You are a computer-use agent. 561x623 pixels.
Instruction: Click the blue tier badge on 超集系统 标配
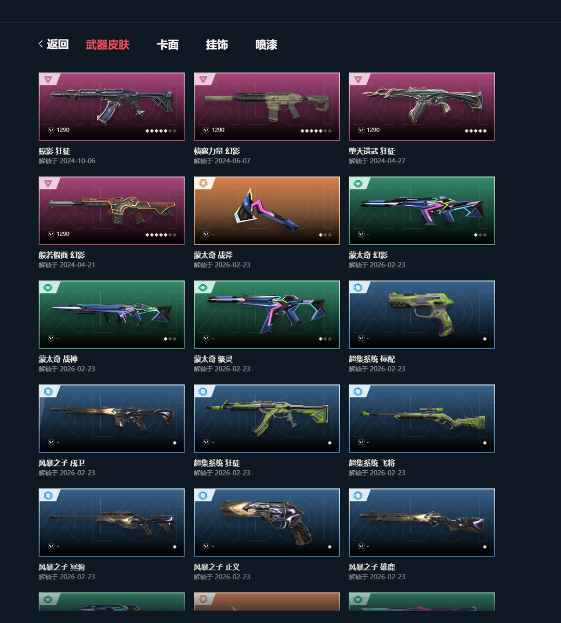click(x=358, y=287)
